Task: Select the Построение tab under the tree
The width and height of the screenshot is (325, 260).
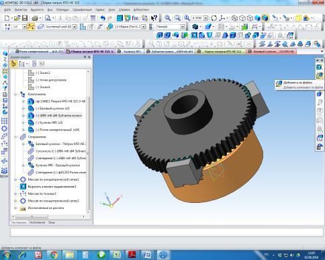Action: [x=19, y=222]
